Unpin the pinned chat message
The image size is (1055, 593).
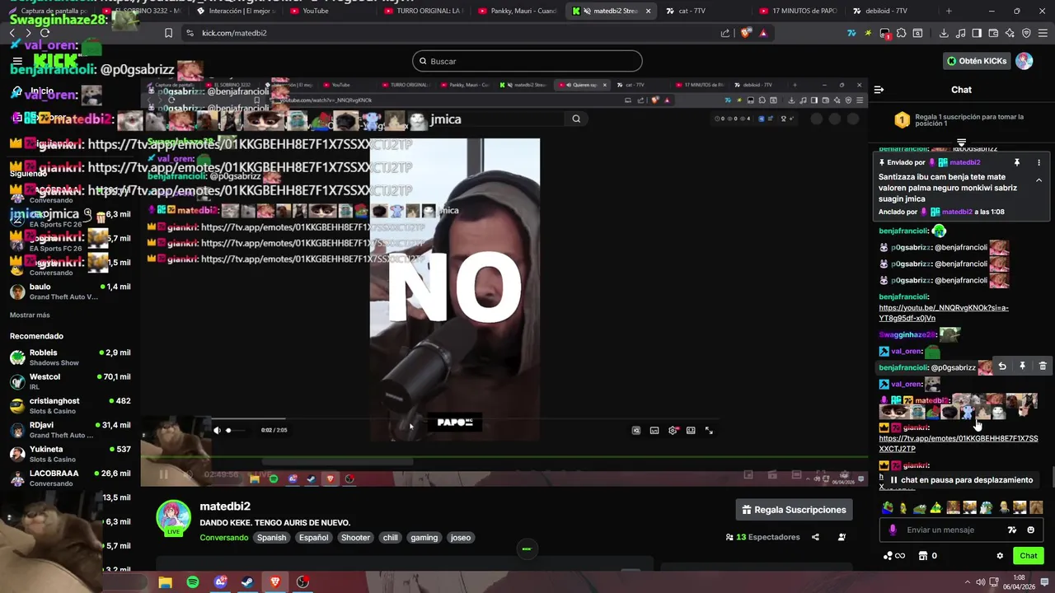[1017, 162]
